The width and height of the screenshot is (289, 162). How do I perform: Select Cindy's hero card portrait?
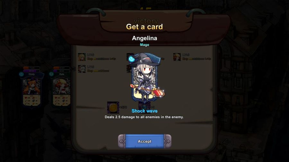[32, 87]
